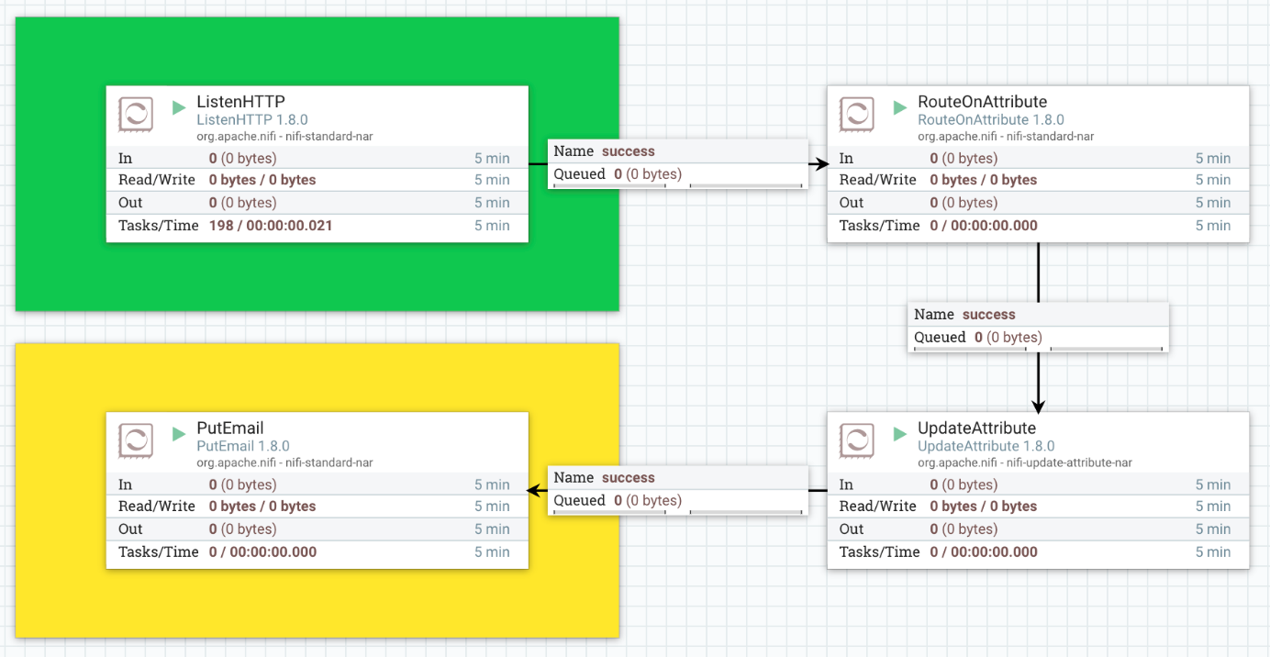Click the UpdateAttribute running status play icon
Image resolution: width=1270 pixels, height=657 pixels.
(900, 434)
